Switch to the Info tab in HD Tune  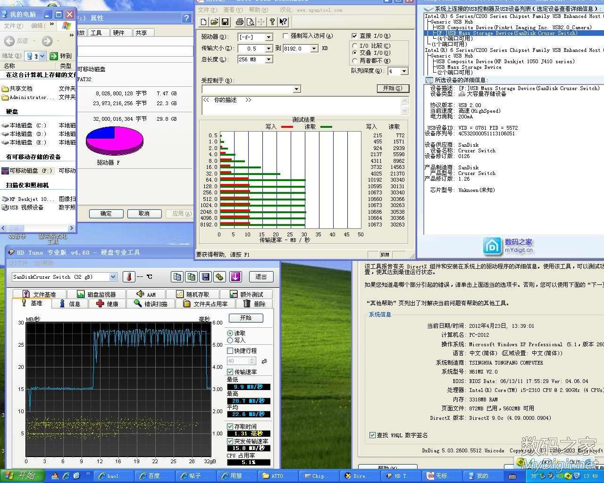pyautogui.click(x=69, y=304)
